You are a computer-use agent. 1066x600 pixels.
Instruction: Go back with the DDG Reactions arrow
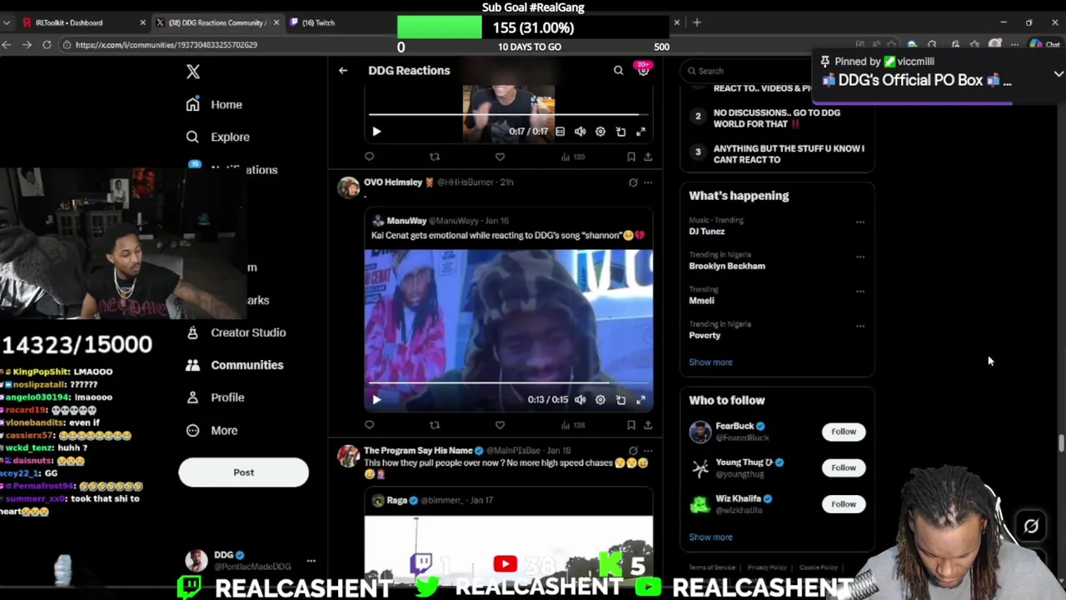click(343, 71)
